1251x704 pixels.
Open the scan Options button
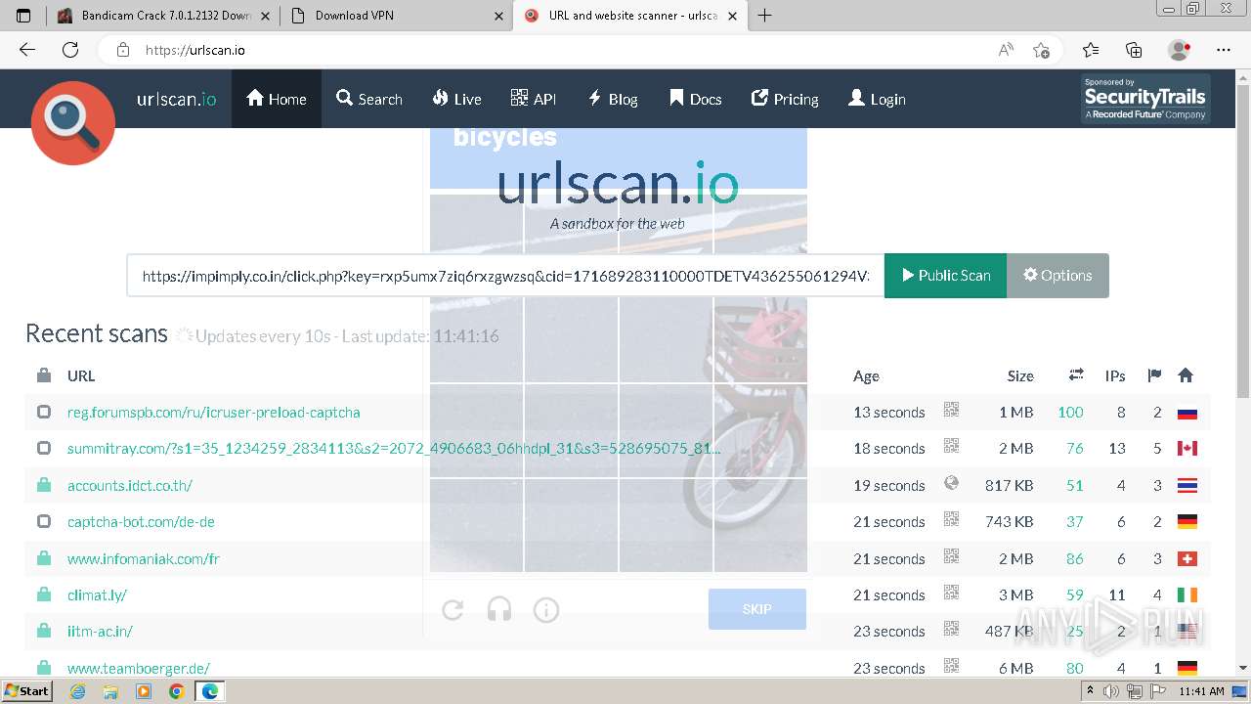click(1057, 276)
